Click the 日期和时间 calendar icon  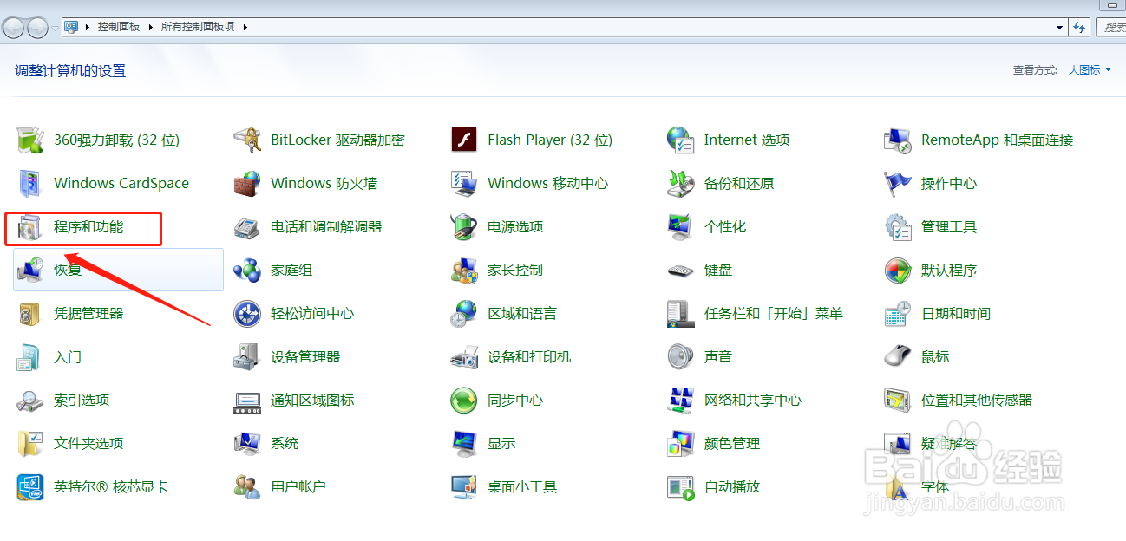pos(898,313)
